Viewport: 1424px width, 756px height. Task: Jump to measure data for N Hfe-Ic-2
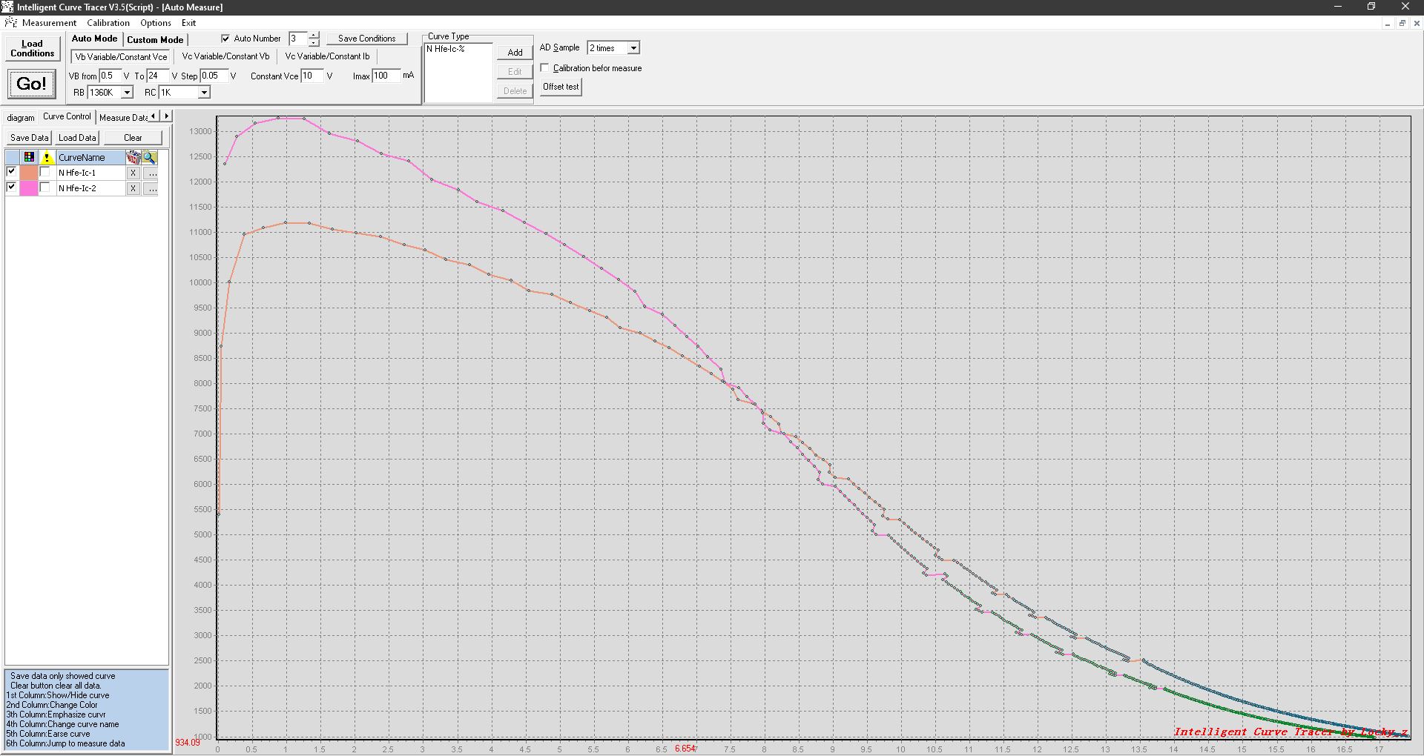(151, 188)
